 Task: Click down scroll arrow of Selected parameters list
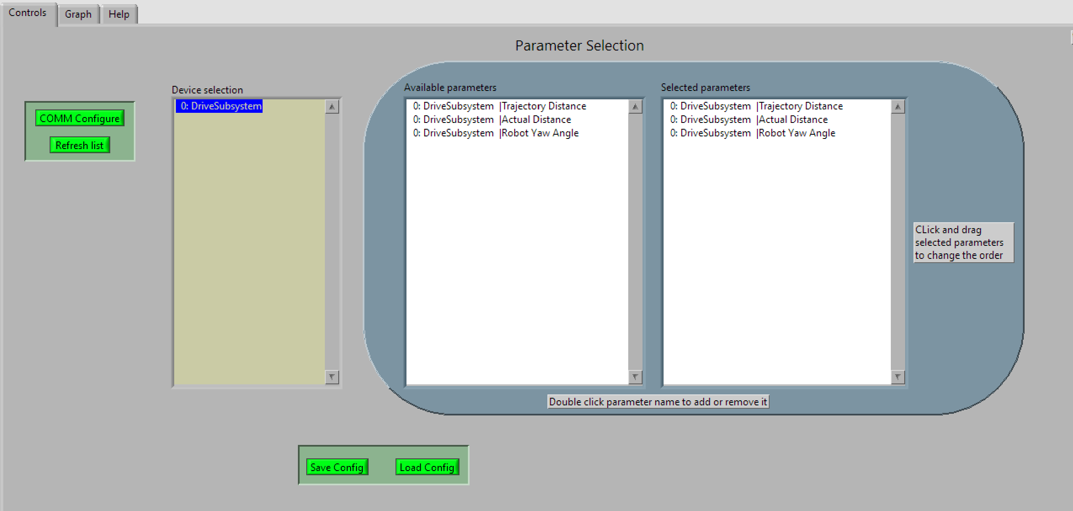pos(898,377)
